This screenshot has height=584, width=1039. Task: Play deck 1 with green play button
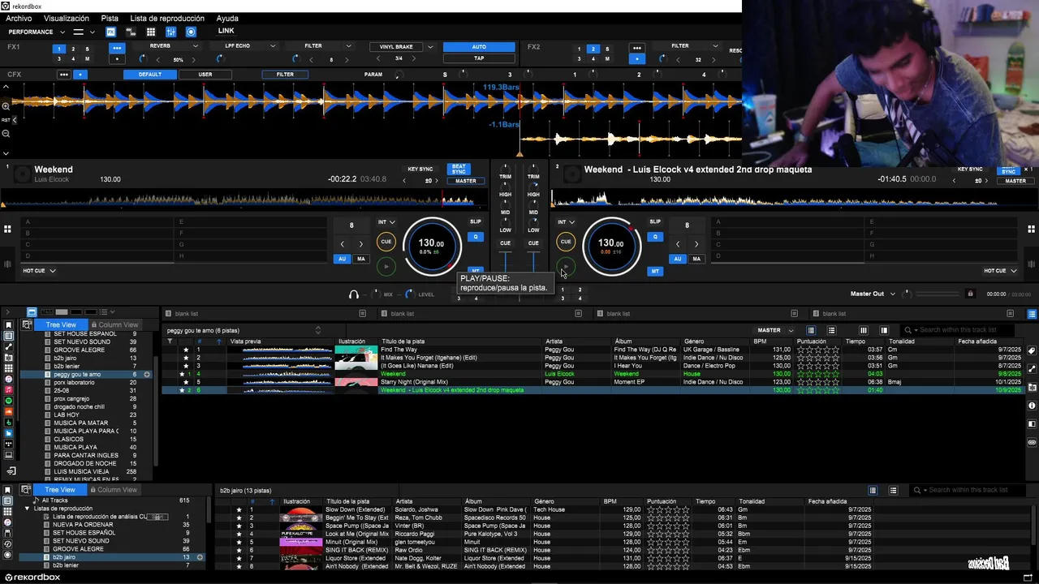[x=386, y=266]
